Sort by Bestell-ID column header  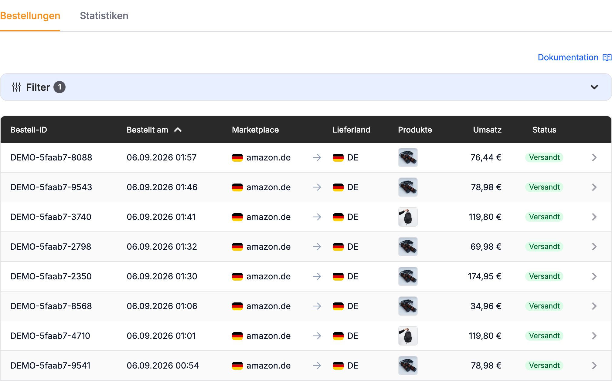tap(29, 130)
